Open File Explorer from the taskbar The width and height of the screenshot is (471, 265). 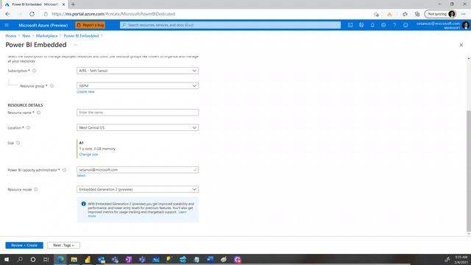(74, 259)
